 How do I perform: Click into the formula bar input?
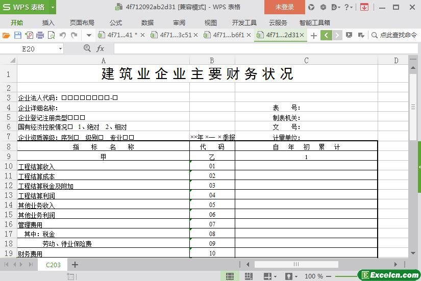[266, 49]
